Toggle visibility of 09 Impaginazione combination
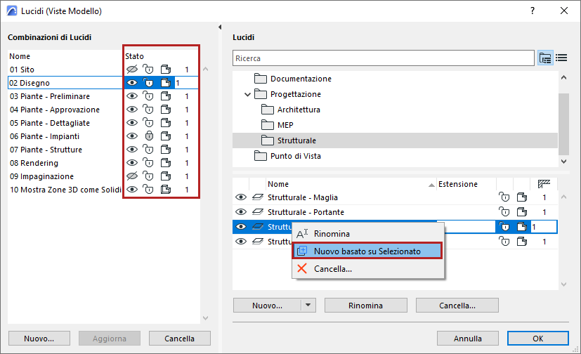This screenshot has width=581, height=354. pos(131,176)
